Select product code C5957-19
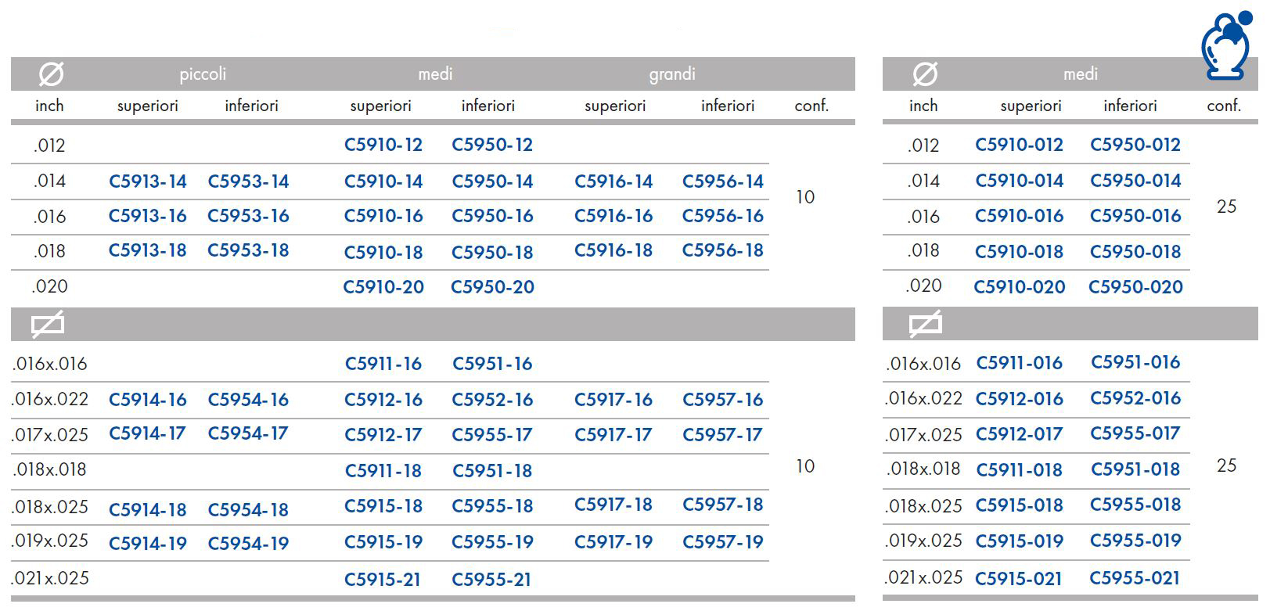 (723, 541)
